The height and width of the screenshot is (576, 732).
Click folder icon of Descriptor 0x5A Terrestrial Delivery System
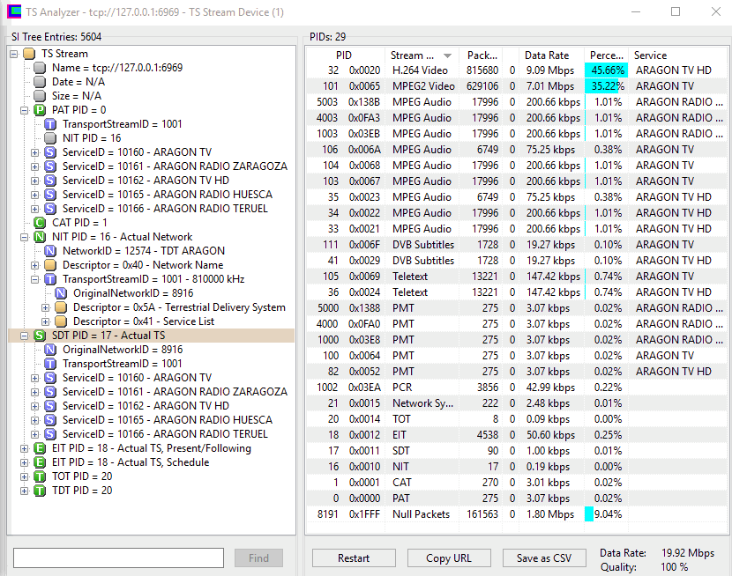61,307
